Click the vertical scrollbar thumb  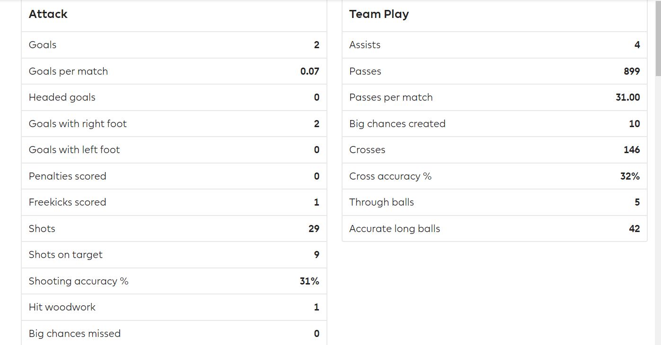[x=658, y=38]
